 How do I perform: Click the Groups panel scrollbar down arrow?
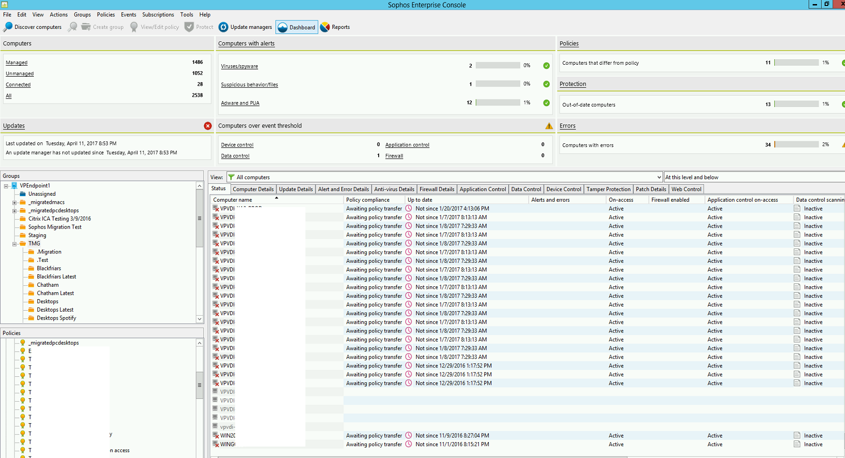[199, 319]
